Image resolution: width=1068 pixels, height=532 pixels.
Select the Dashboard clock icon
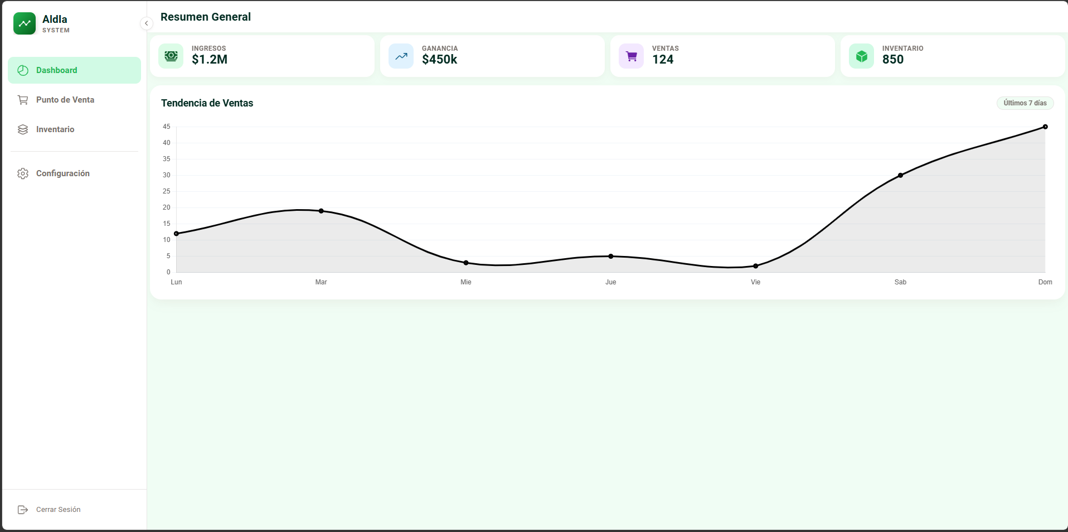point(23,70)
